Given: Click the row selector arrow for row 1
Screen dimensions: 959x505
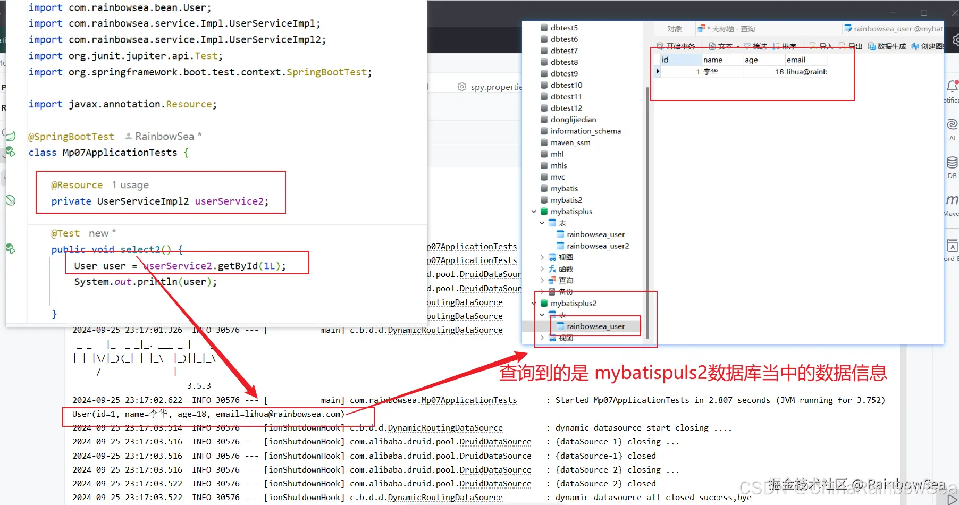Looking at the screenshot, I should [657, 71].
